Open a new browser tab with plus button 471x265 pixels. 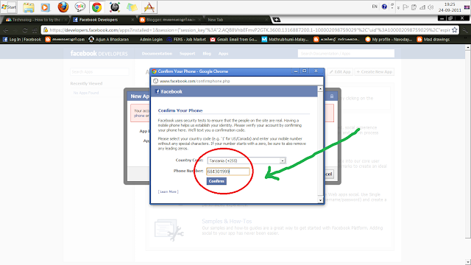[277, 20]
